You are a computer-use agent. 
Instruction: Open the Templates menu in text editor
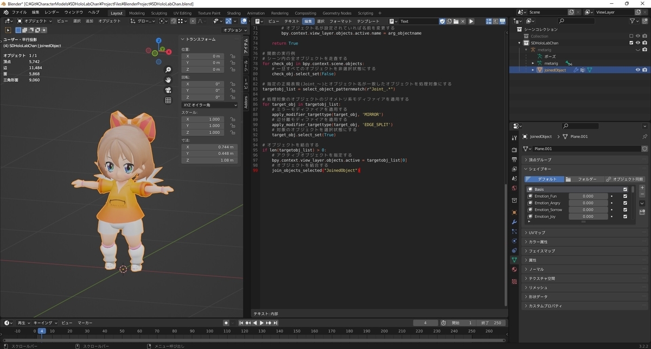(368, 21)
